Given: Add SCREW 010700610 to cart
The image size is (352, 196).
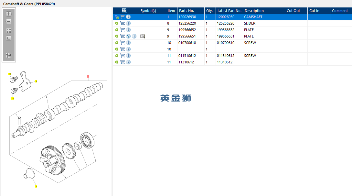Looking at the screenshot, I should click(x=123, y=43).
